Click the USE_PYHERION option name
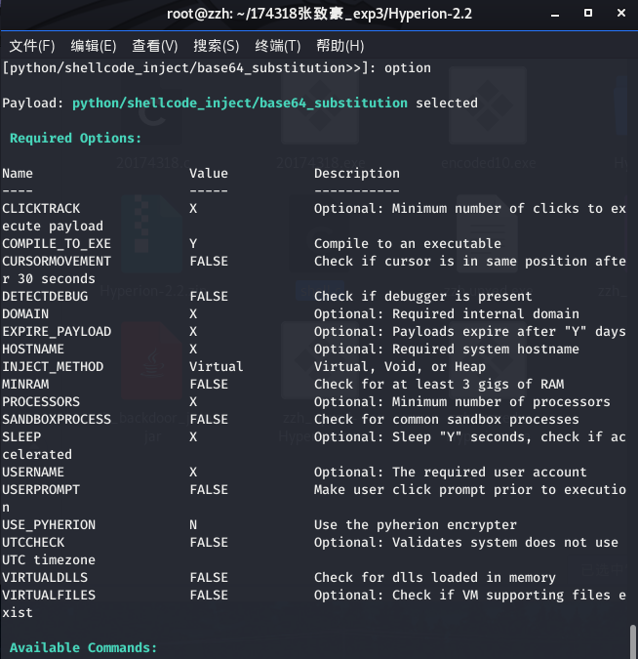 [x=49, y=525]
